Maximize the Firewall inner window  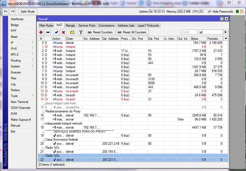tap(222, 19)
